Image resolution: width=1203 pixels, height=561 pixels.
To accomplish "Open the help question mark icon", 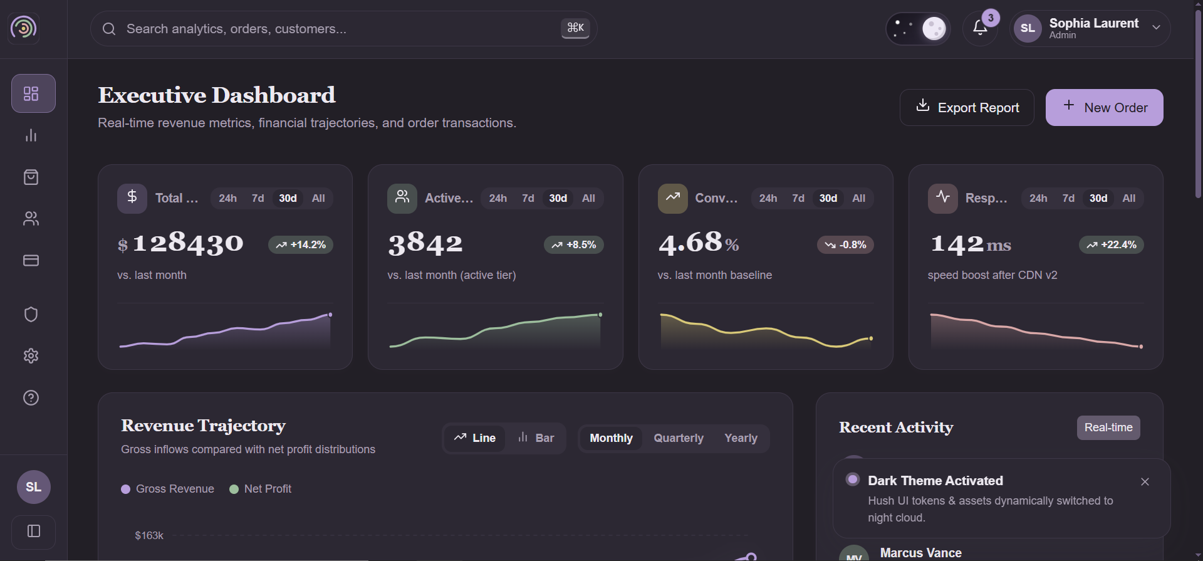I will 31,398.
